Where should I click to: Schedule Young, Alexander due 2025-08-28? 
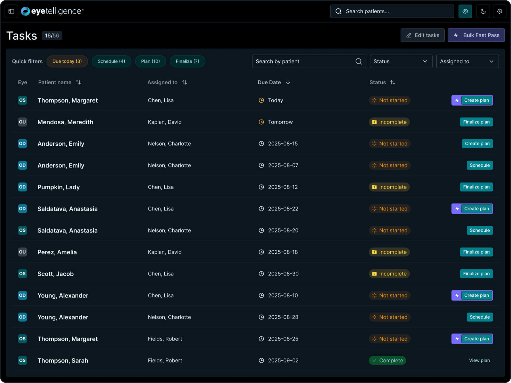click(x=480, y=317)
